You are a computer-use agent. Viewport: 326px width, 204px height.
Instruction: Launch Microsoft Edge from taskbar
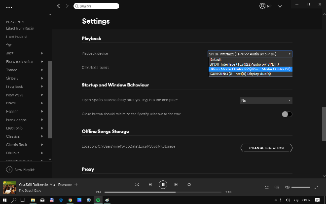tap(61, 200)
